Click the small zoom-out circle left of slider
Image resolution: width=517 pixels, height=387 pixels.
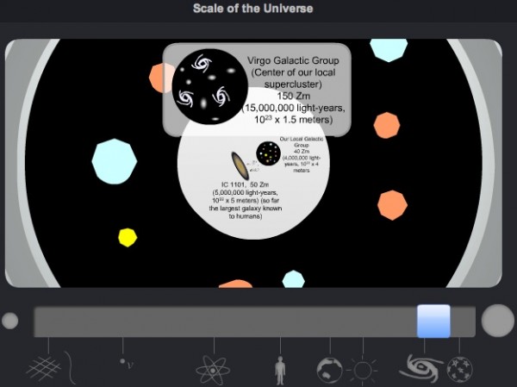click(9, 321)
